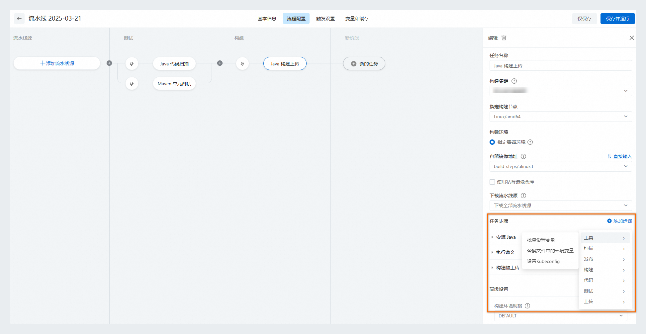Screen dimensions: 646x334
Task: Switch to the 触发设置 tab
Action: (325, 19)
